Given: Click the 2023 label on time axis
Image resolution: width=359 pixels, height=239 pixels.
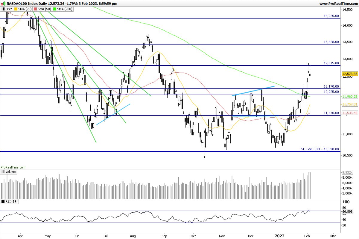Looking at the screenshot, I should (280, 235).
